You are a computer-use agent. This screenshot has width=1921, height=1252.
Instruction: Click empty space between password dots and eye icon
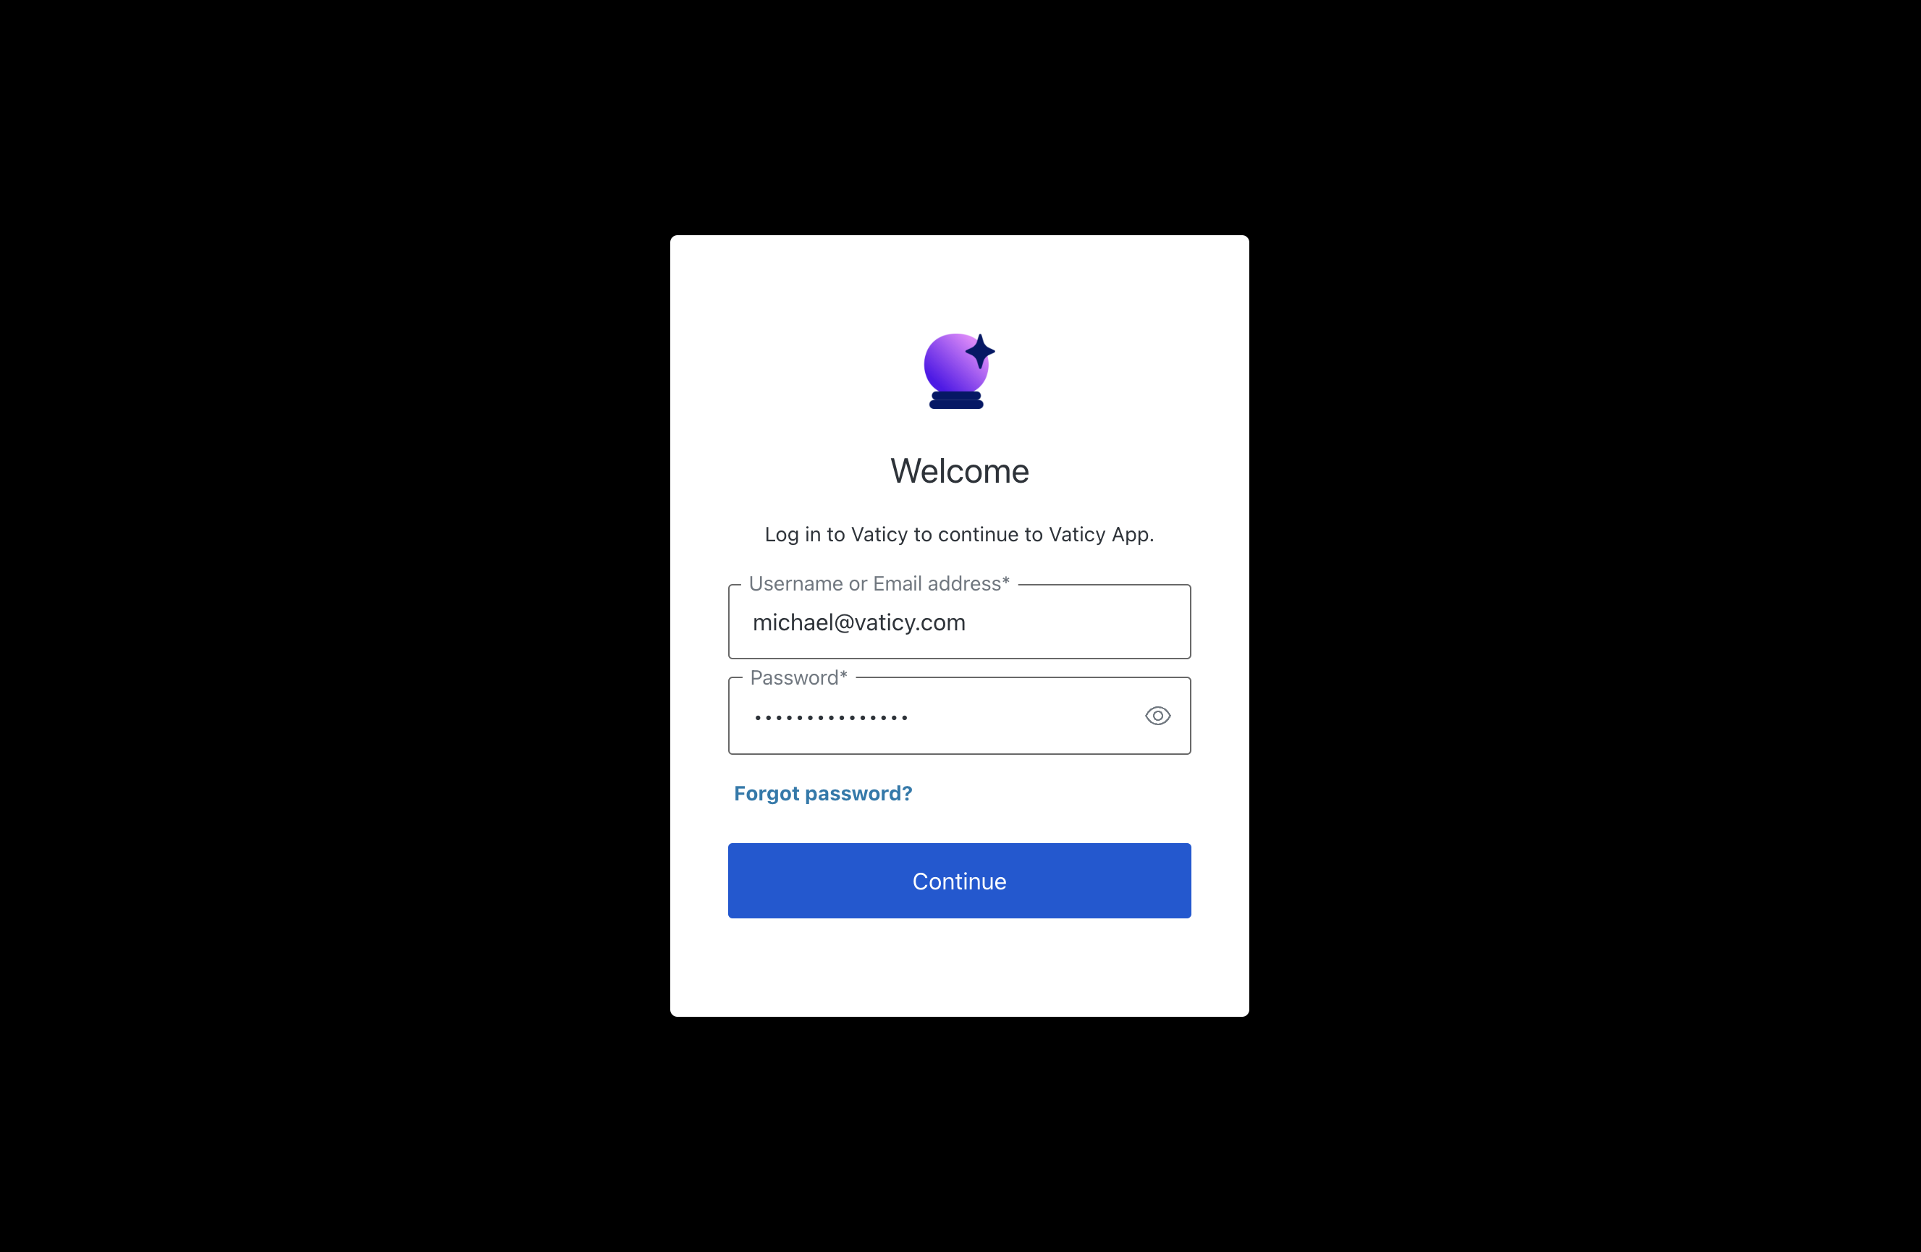[1025, 716]
